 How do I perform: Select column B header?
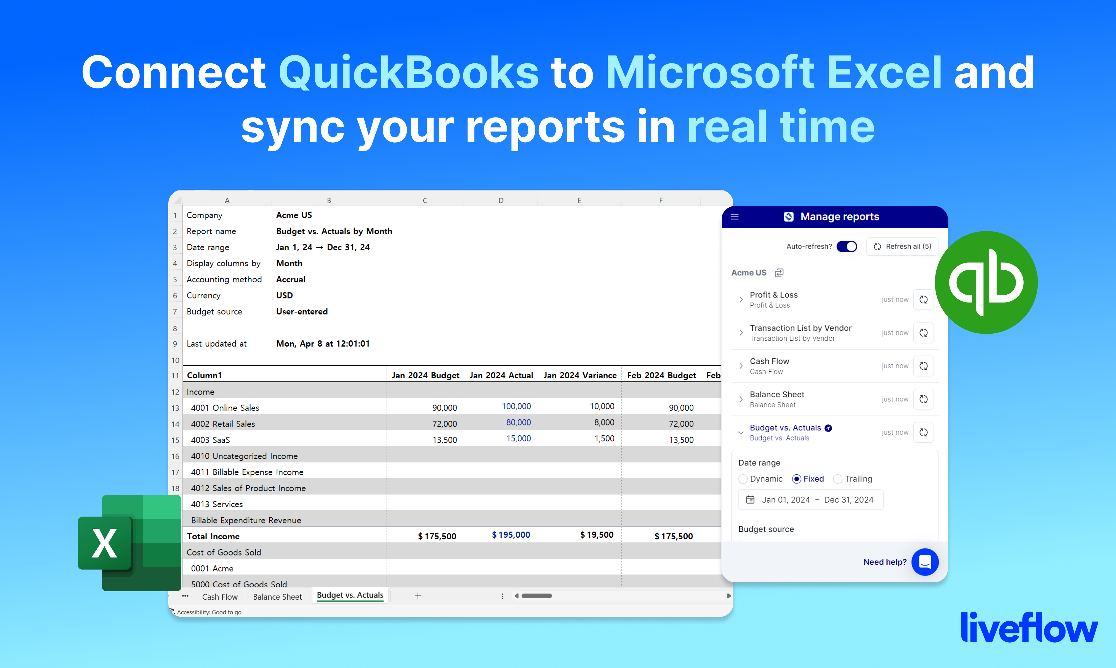329,200
